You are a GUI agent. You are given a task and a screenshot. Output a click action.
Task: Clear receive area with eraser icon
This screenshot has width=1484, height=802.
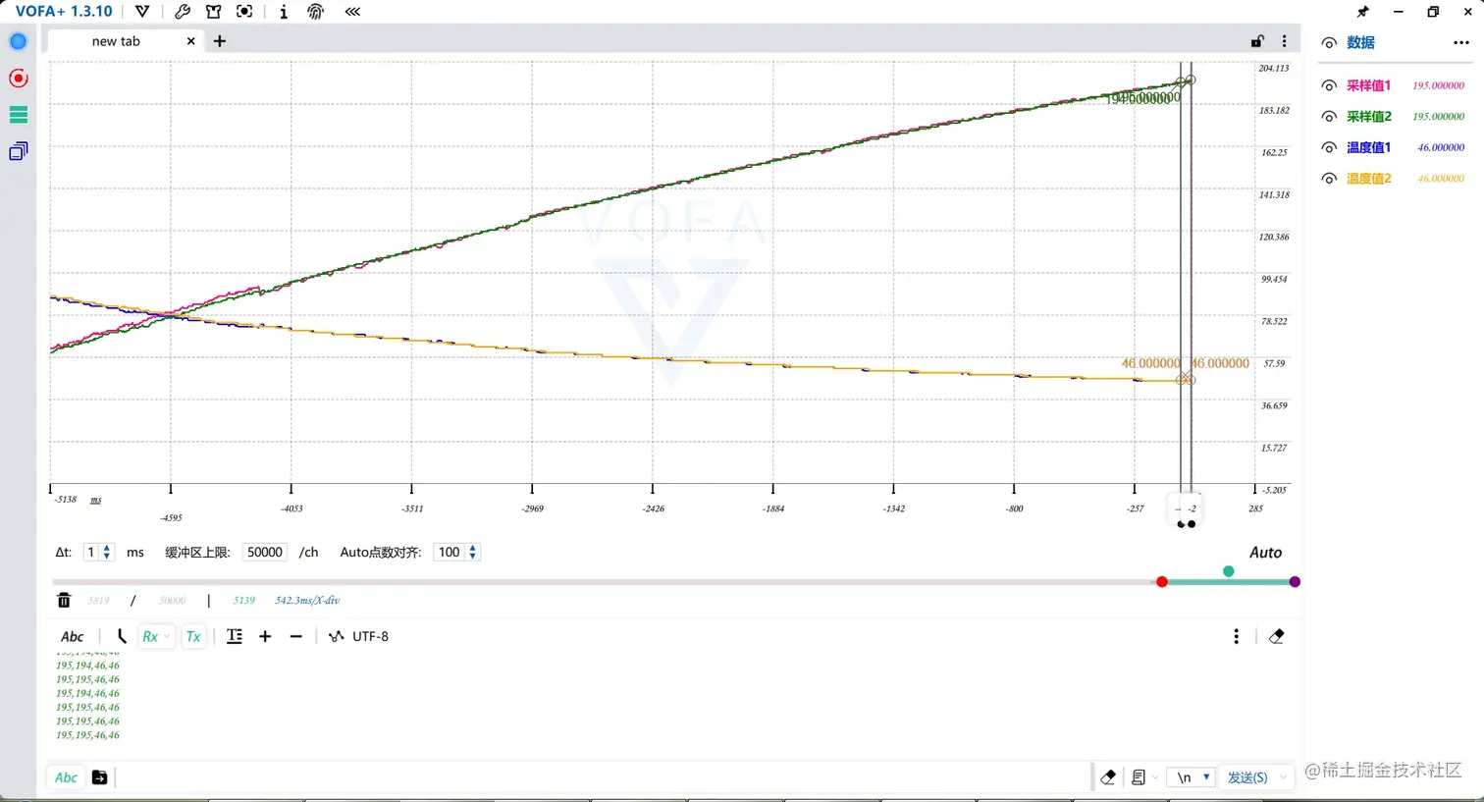(1277, 637)
